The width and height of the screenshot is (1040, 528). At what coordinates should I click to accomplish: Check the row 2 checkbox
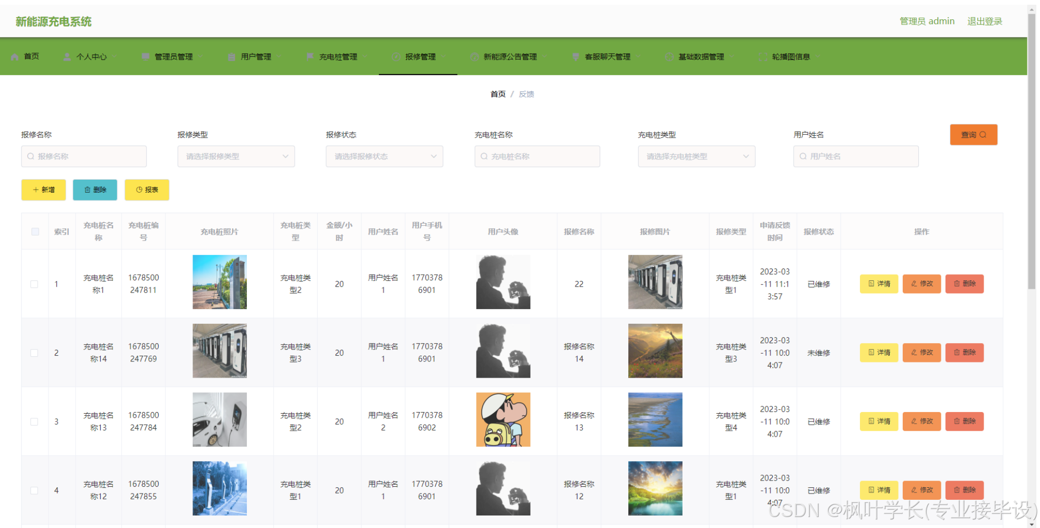point(34,353)
